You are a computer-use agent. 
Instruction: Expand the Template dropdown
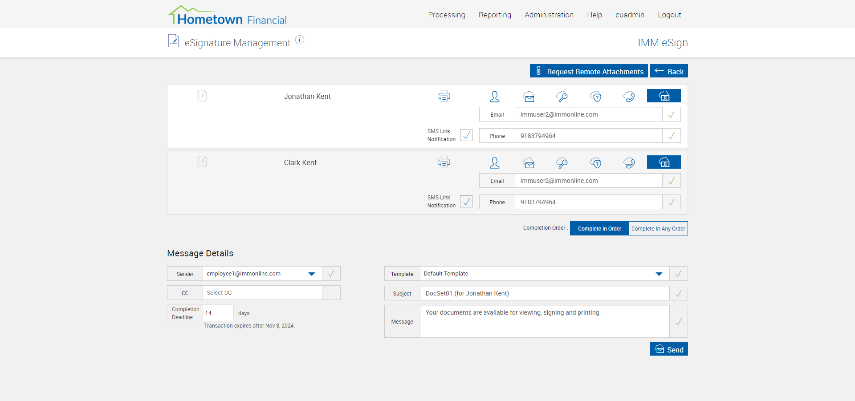click(659, 274)
